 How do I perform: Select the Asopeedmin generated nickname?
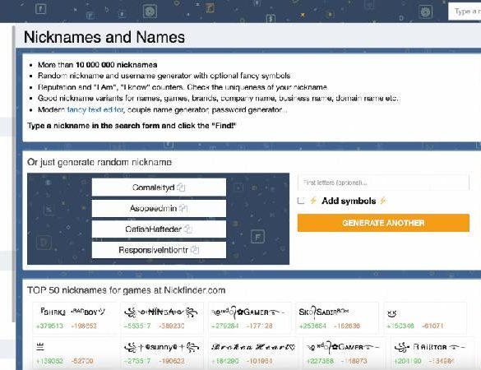tap(153, 208)
